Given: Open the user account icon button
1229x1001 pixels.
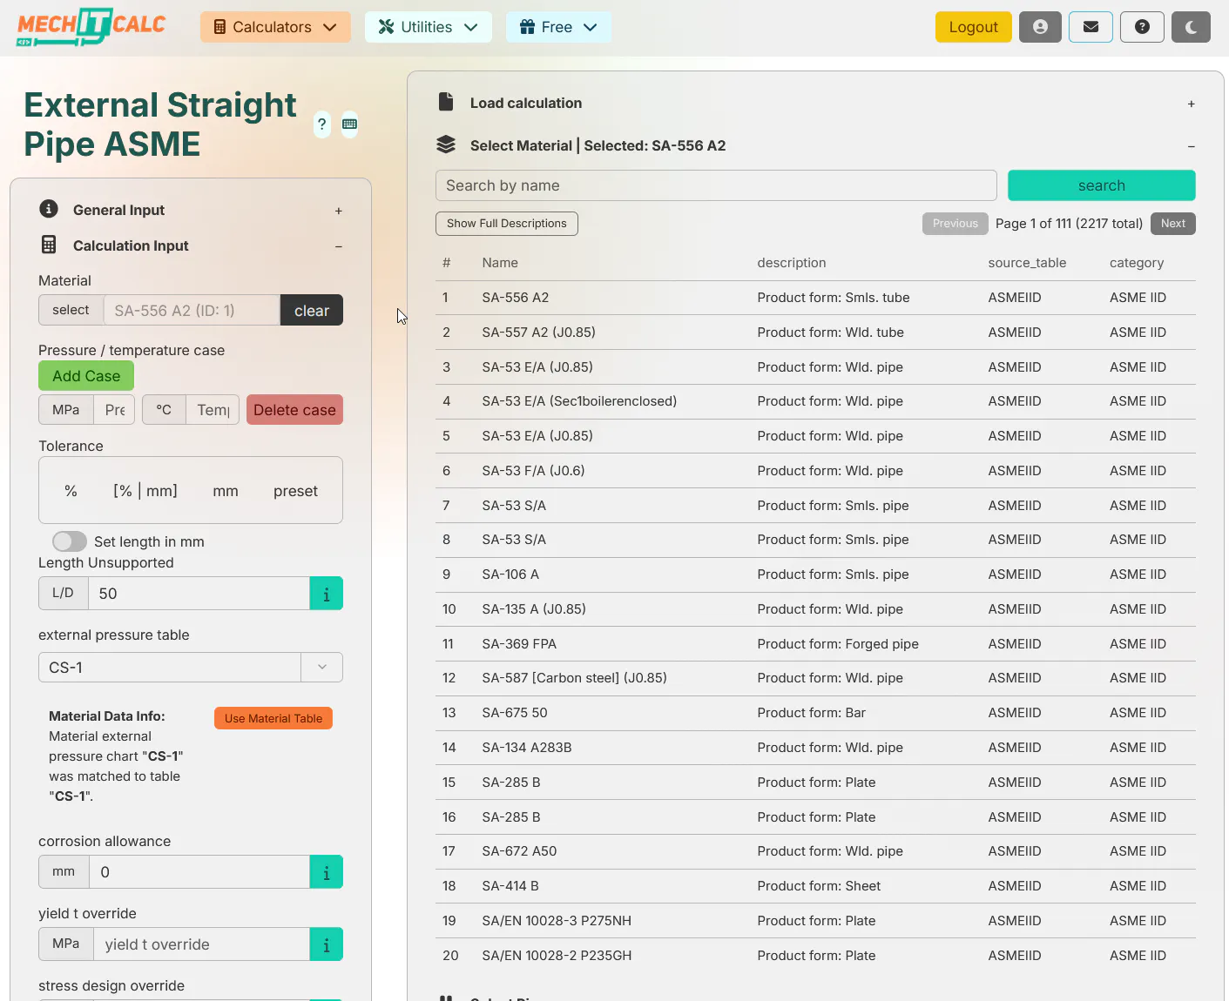Looking at the screenshot, I should point(1040,27).
